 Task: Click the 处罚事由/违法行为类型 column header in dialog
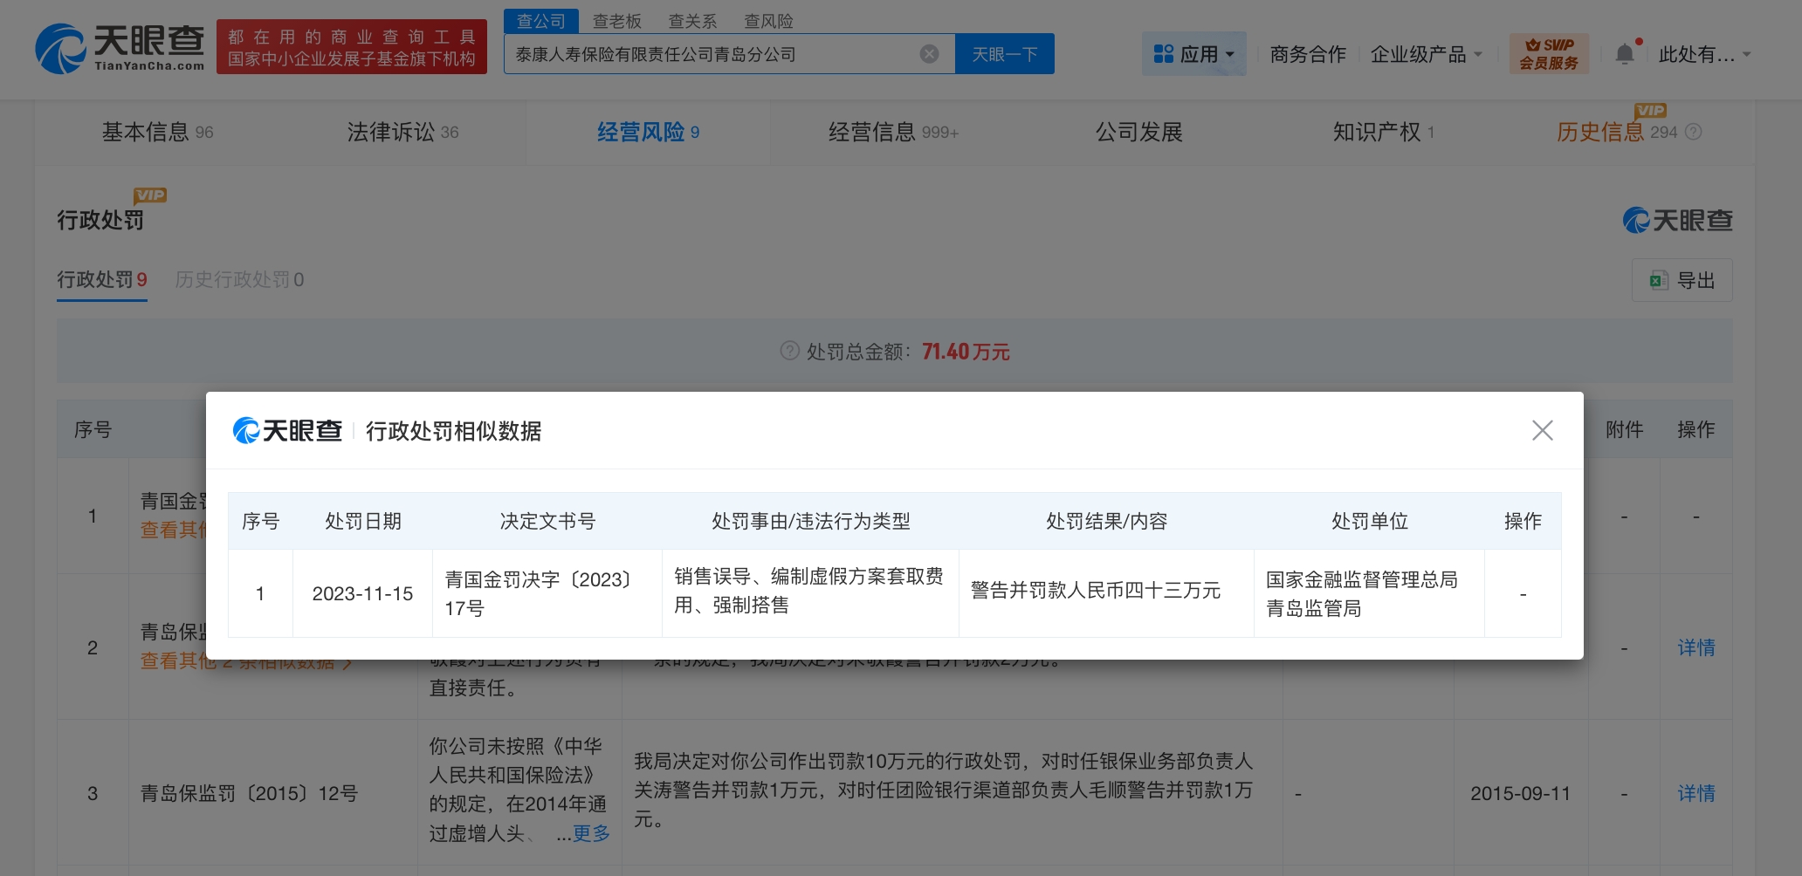pos(810,521)
